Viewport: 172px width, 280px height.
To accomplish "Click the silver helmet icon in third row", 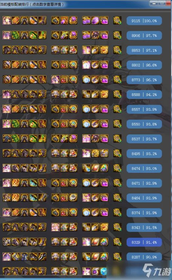I will tap(55, 50).
